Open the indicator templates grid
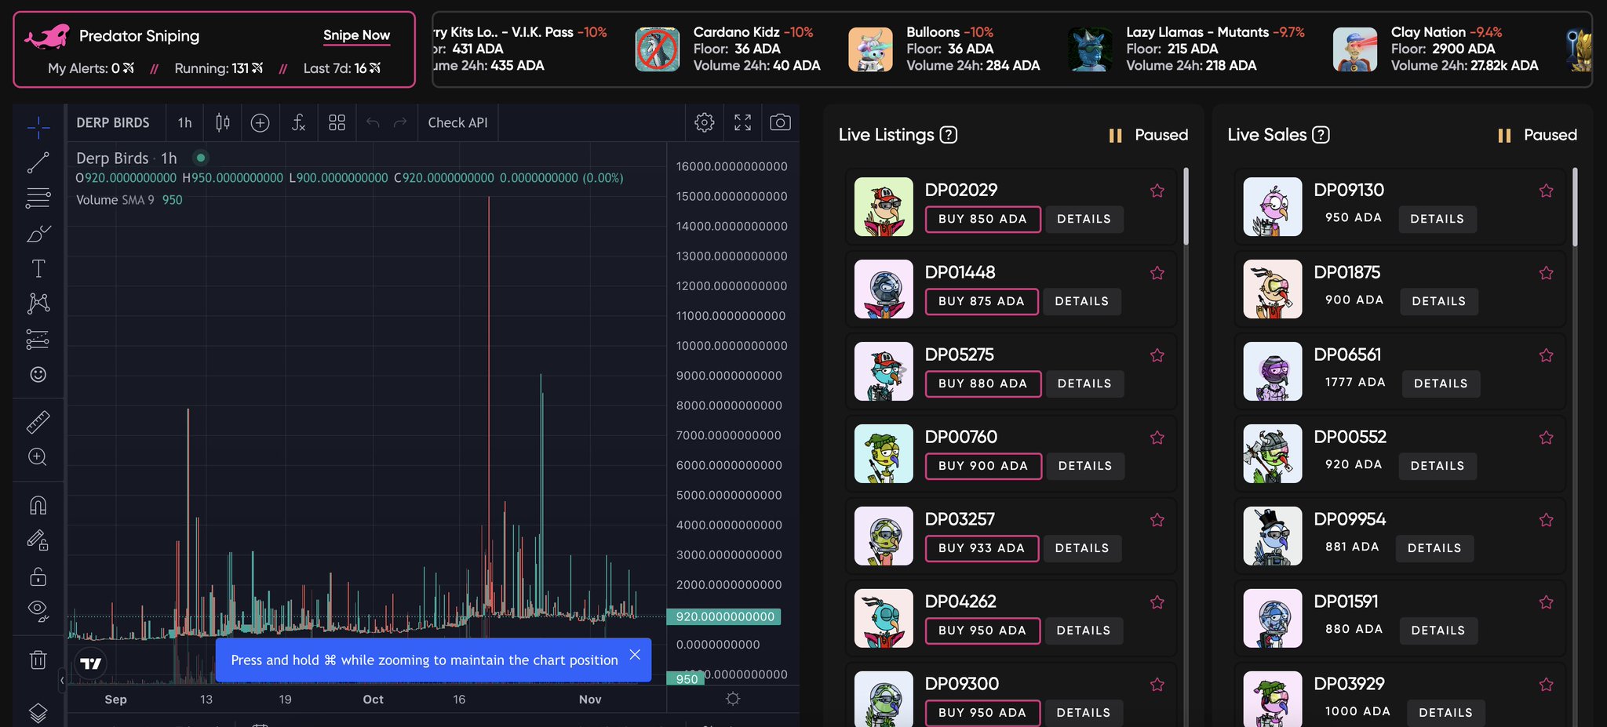The width and height of the screenshot is (1607, 727). pyautogui.click(x=337, y=122)
